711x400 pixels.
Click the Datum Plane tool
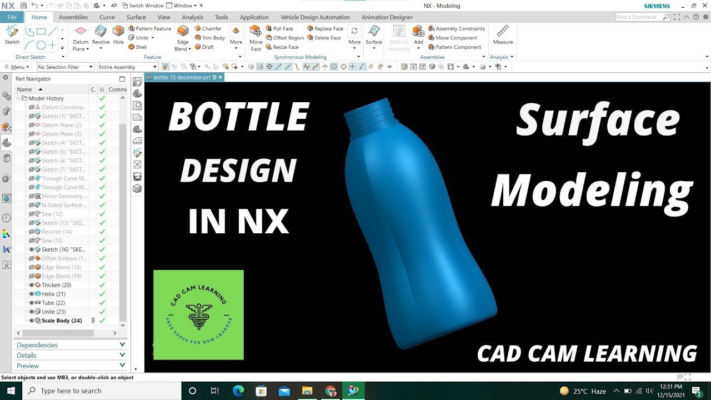(81, 38)
